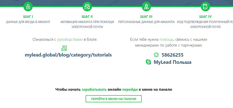Select the ШАГ IV heading

[x=205, y=16]
